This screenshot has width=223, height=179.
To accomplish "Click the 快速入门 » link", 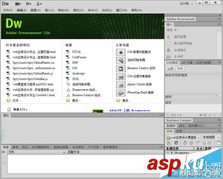I will click(21, 110).
